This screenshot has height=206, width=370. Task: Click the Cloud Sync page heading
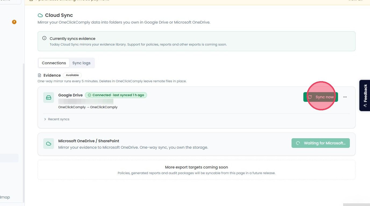point(59,15)
